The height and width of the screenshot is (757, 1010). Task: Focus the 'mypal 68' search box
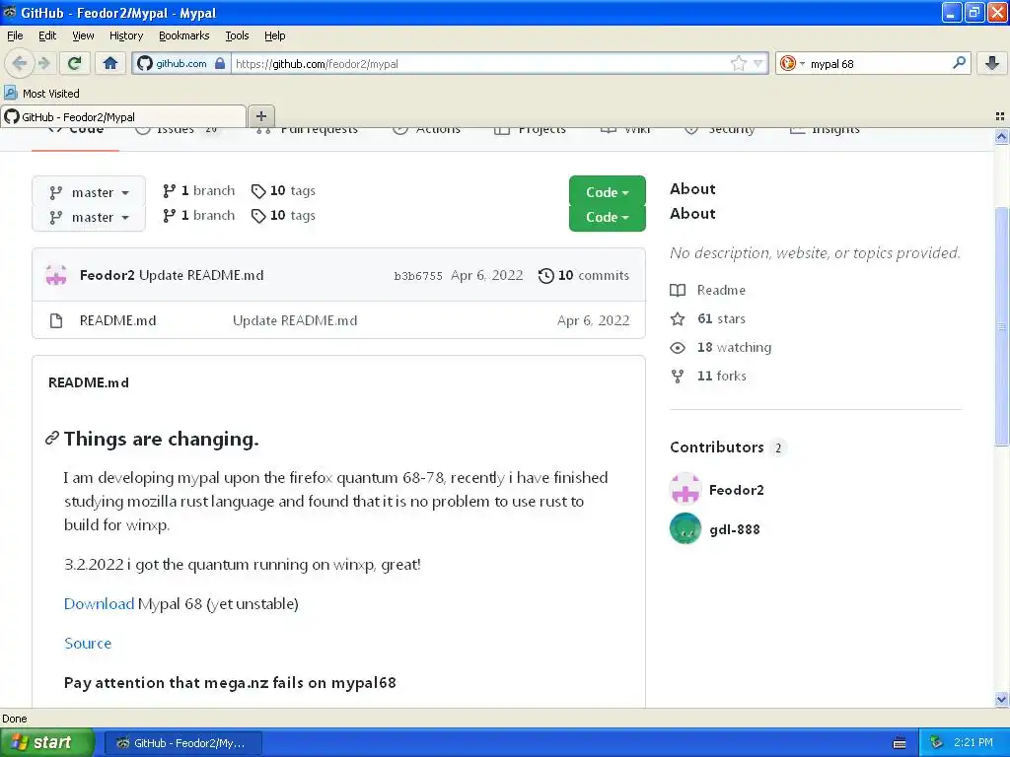pos(879,63)
